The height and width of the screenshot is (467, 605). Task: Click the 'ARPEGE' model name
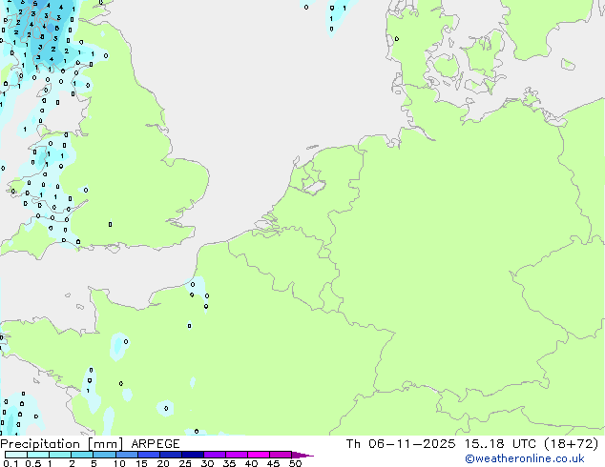click(156, 444)
